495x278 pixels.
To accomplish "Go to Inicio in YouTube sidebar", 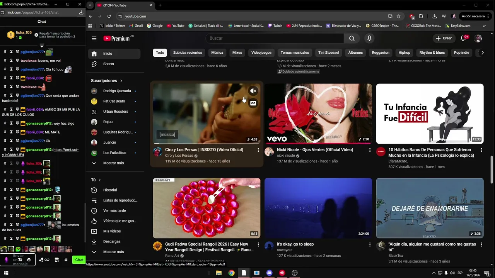I will pos(114,54).
